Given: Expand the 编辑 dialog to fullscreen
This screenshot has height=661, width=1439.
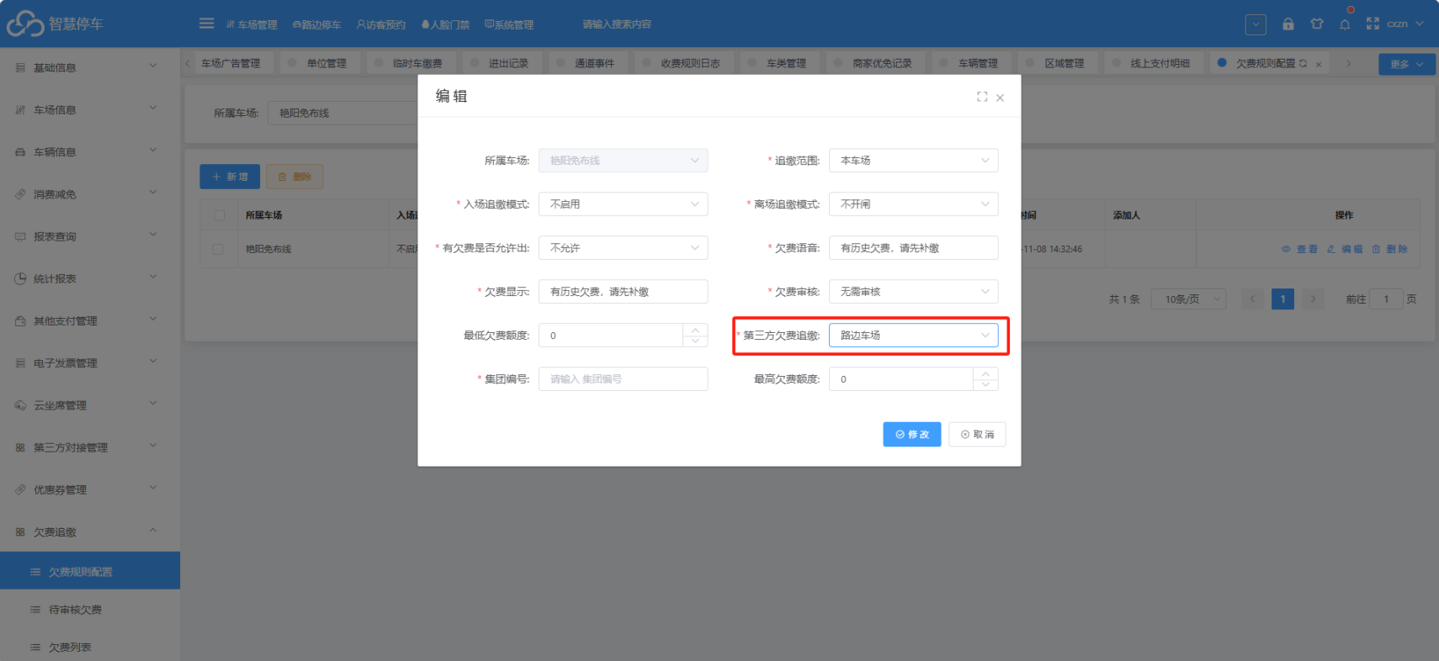Looking at the screenshot, I should pyautogui.click(x=982, y=97).
